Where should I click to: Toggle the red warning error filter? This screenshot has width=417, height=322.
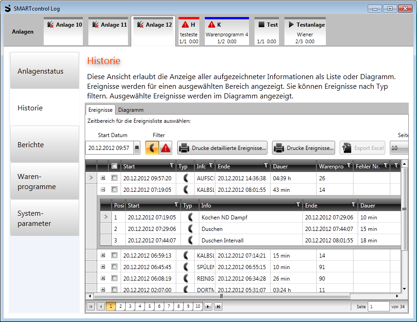[165, 148]
